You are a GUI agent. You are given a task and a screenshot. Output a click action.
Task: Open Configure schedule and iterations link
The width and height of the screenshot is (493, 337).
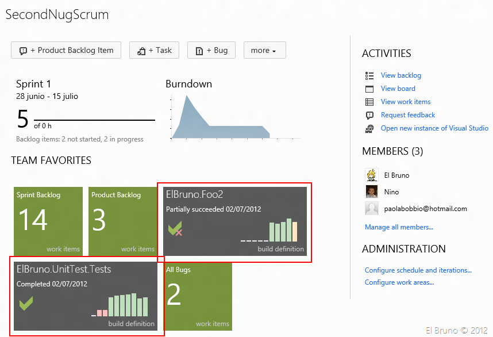pos(418,270)
